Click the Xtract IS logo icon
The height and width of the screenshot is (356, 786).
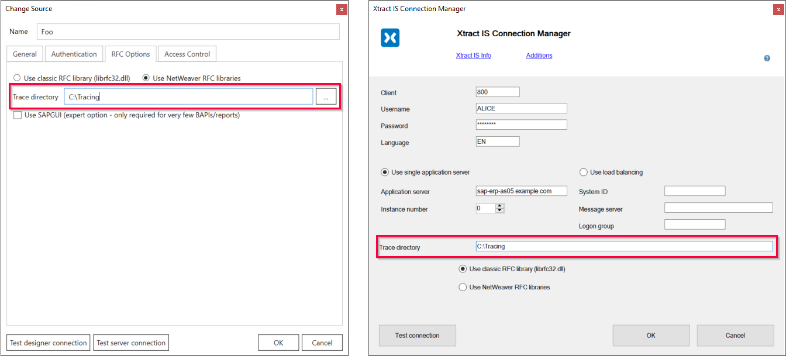pyautogui.click(x=390, y=37)
